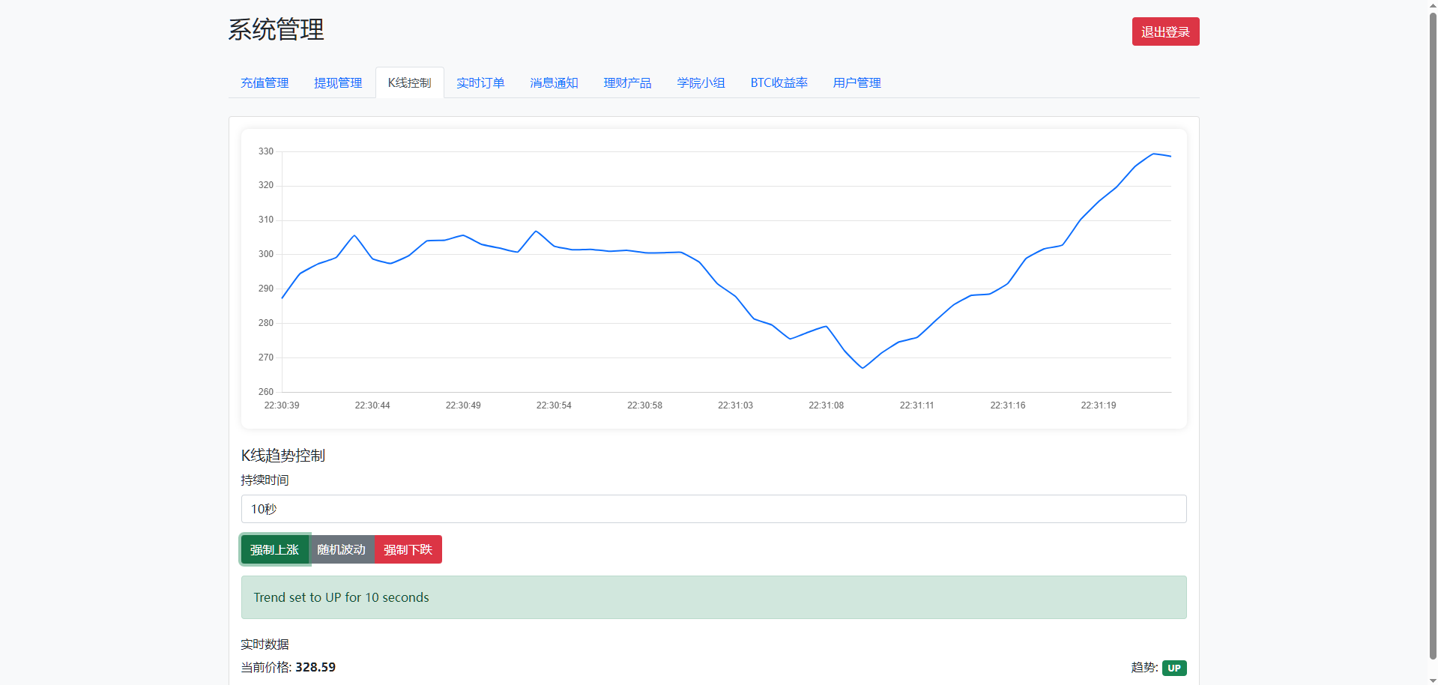Expand the 持续时间 duration dropdown
Screen dimensions: 1438x685
713,509
